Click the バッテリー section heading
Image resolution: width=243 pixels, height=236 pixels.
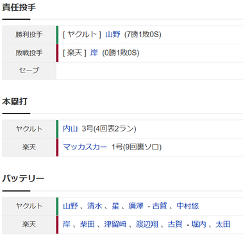23,178
